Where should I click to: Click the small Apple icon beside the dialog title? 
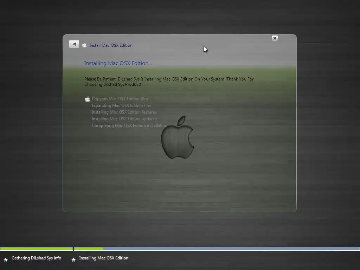84,45
